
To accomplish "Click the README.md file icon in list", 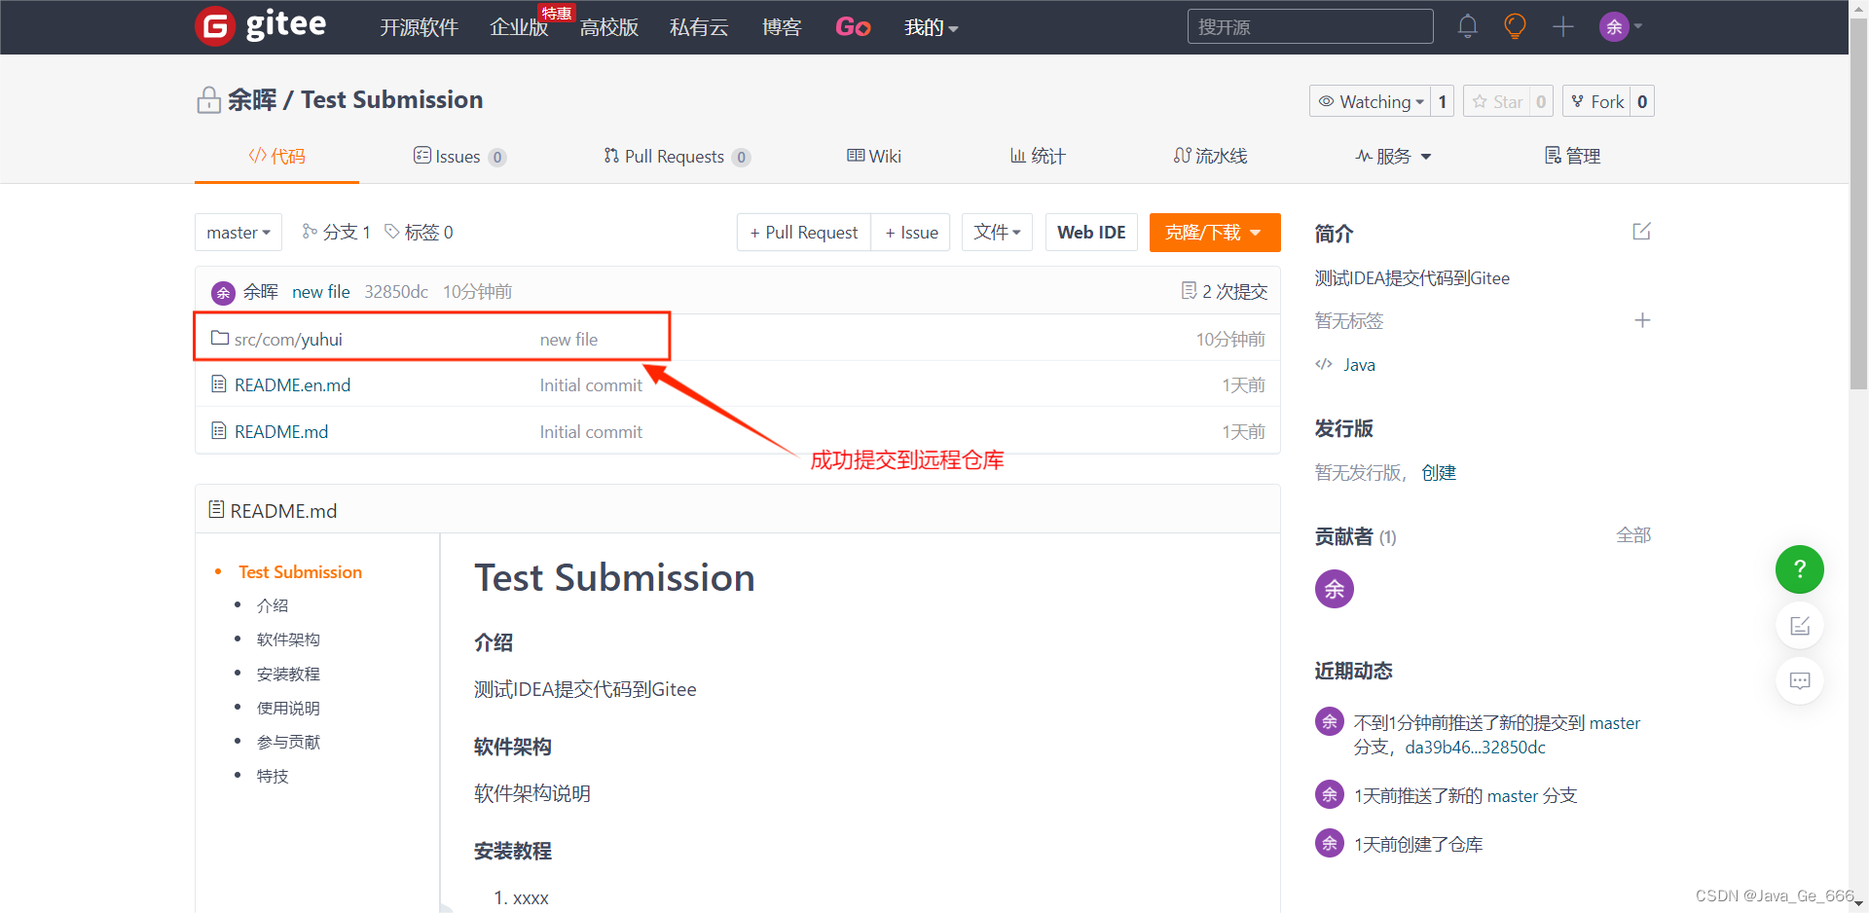I will (219, 430).
